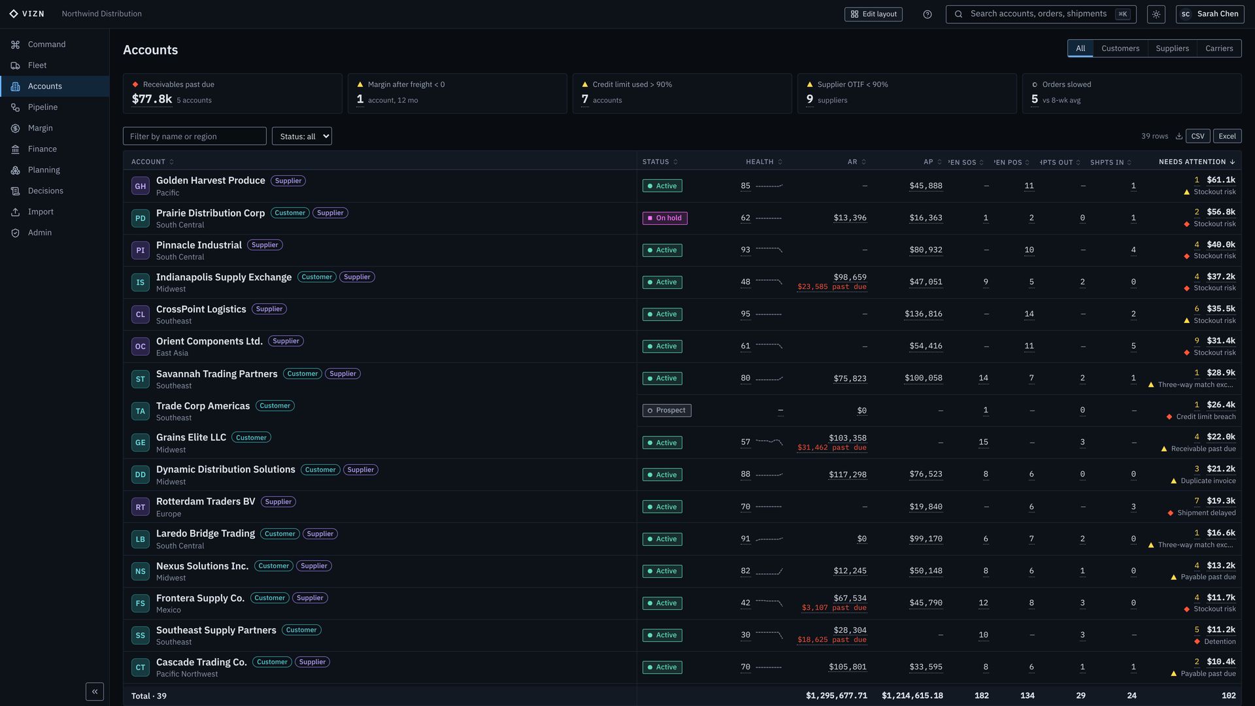This screenshot has width=1255, height=706.
Task: Click Grains Elite LLC health sparkline
Action: (769, 443)
